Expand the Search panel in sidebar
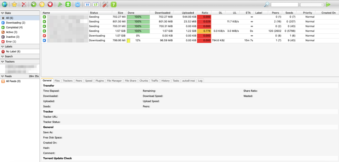Viewport: 339px width, 162px height. pos(20,57)
